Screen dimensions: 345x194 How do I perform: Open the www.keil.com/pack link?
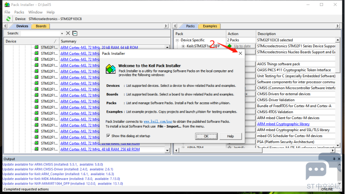(x=158, y=122)
